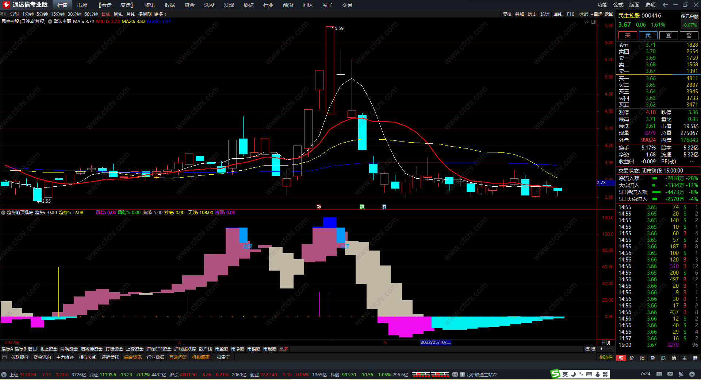Viewport: 701px width, 380px height.
Task: Toggle 复权 price adjustment
Action: coord(507,14)
